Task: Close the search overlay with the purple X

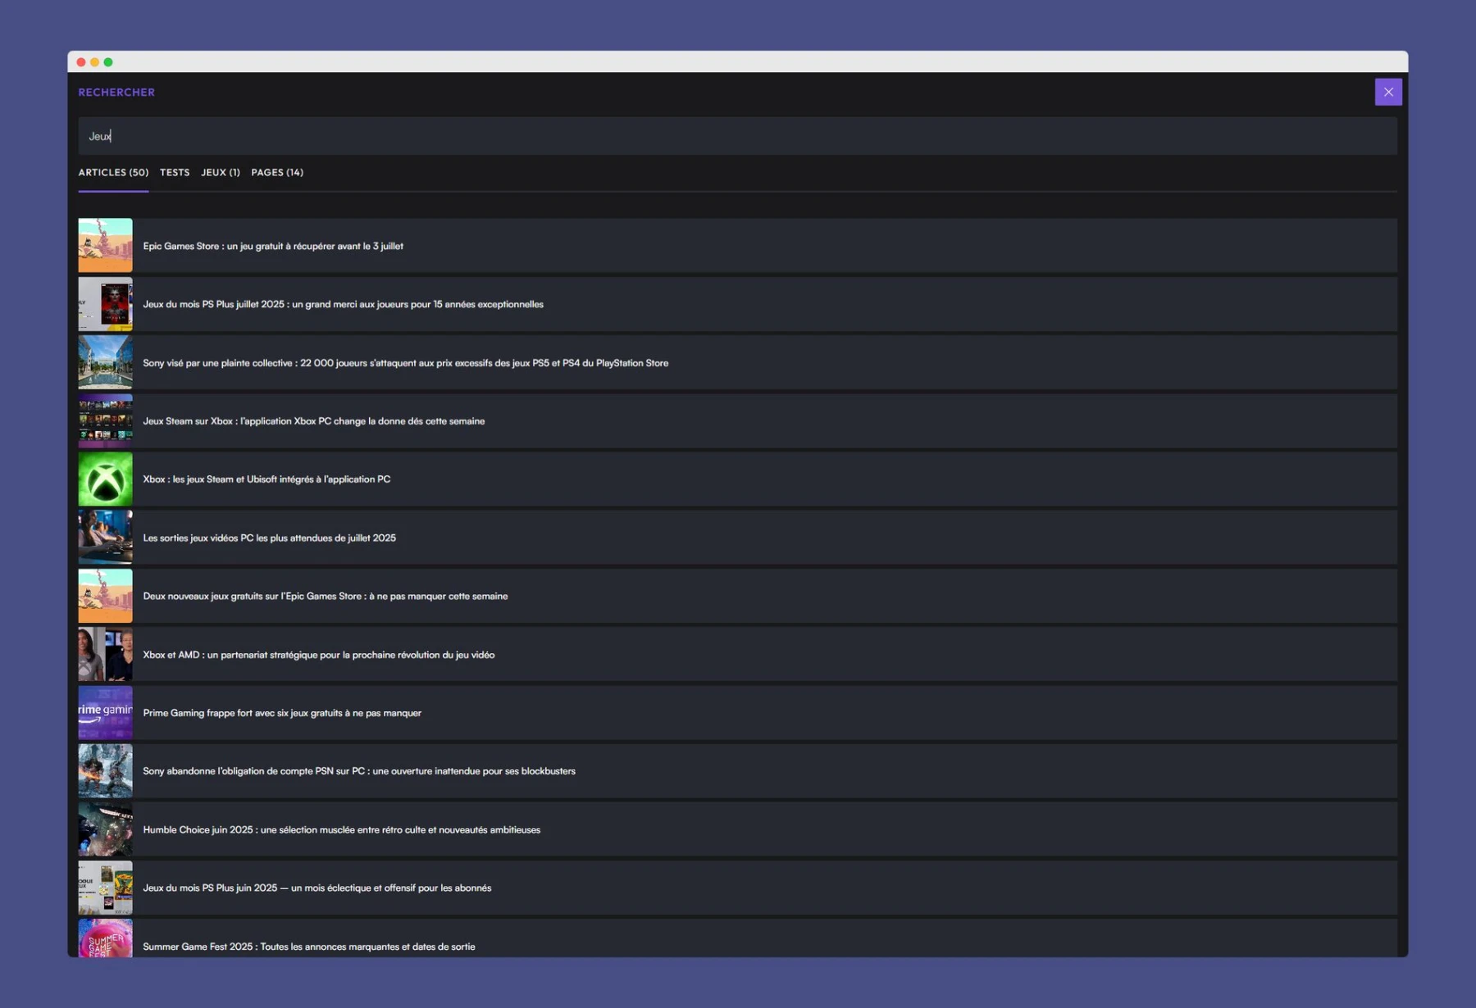Action: click(1387, 92)
